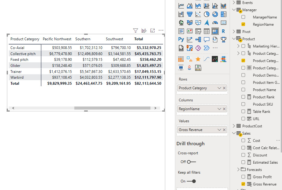Image resolution: width=282 pixels, height=190 pixels.
Task: Insert a Python visual
Action: 181,39
